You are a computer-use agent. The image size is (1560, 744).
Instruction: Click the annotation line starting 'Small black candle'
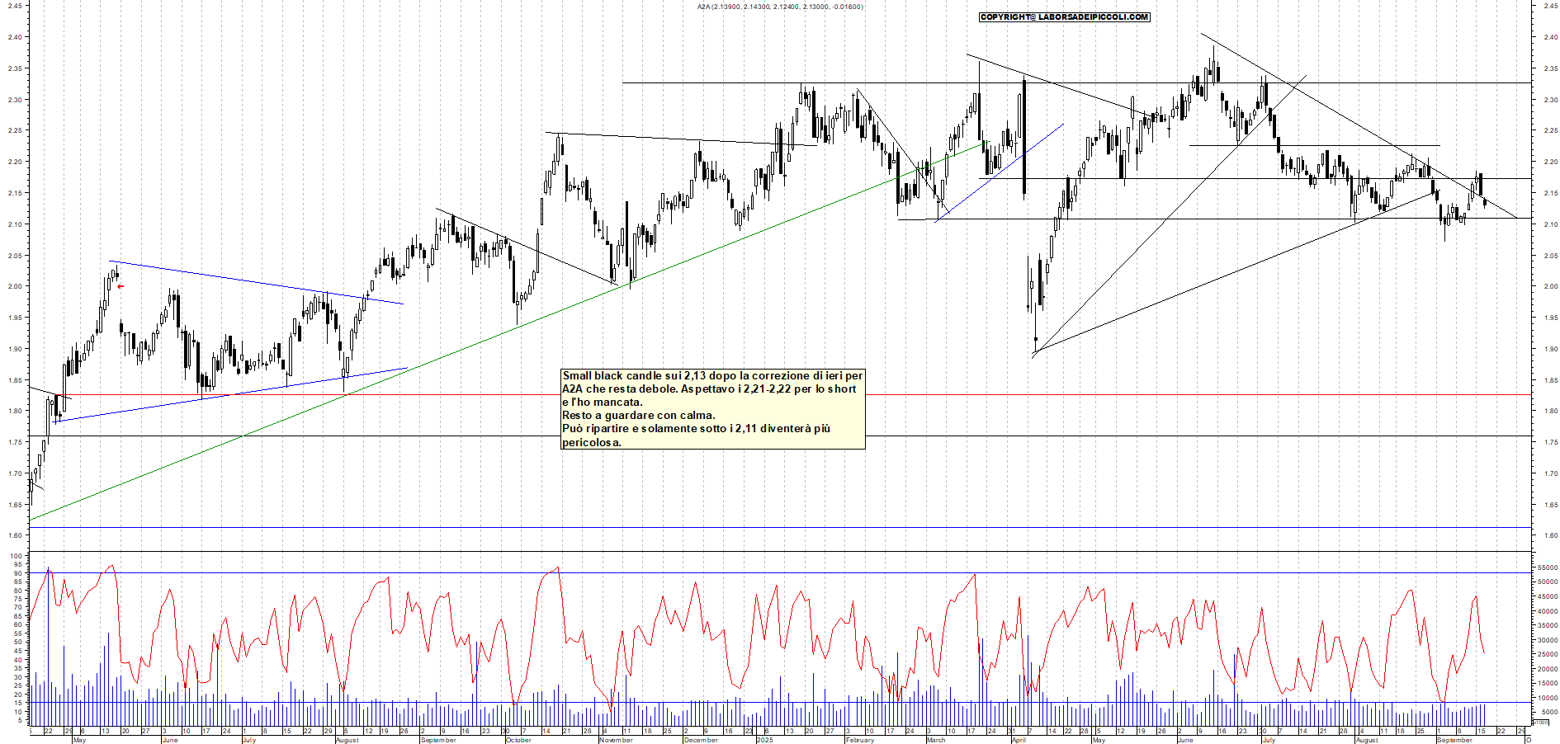click(712, 375)
